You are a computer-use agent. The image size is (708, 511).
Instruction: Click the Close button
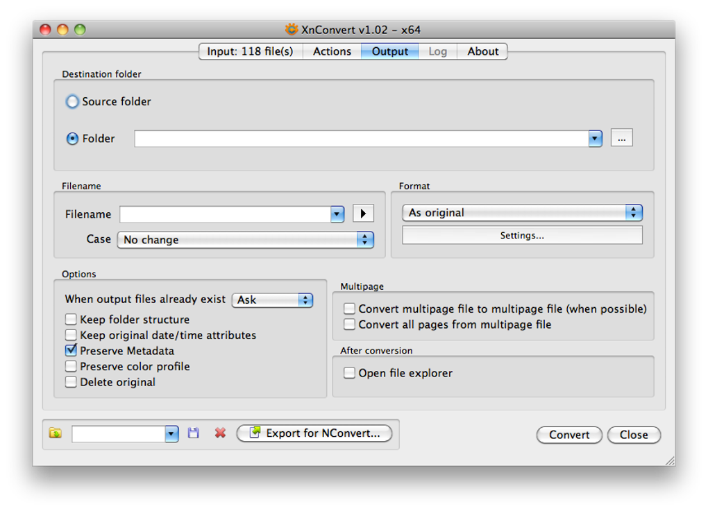click(634, 435)
